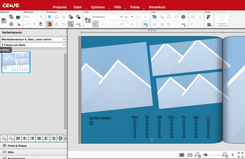
Task: Open the 3 Foto(s) pro Seite dropdown
Action: click(x=33, y=45)
